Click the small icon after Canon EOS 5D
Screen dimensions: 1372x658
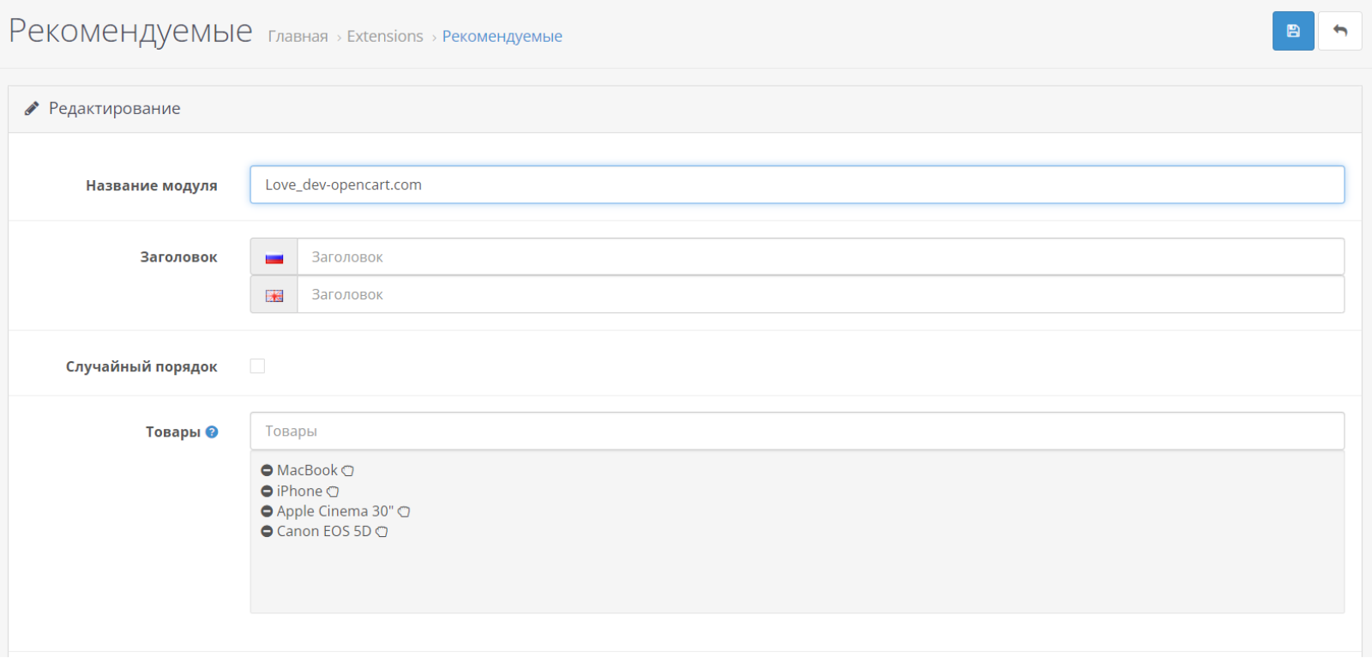382,532
